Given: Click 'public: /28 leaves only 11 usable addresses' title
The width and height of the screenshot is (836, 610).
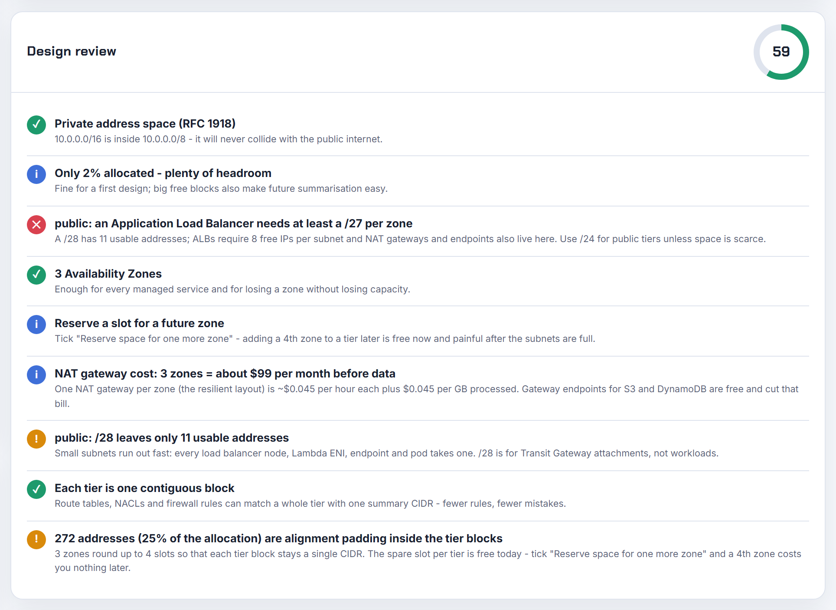Looking at the screenshot, I should 172,438.
